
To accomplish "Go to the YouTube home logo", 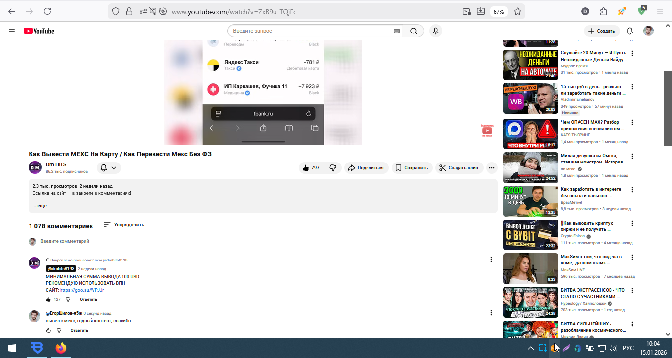I will (39, 31).
